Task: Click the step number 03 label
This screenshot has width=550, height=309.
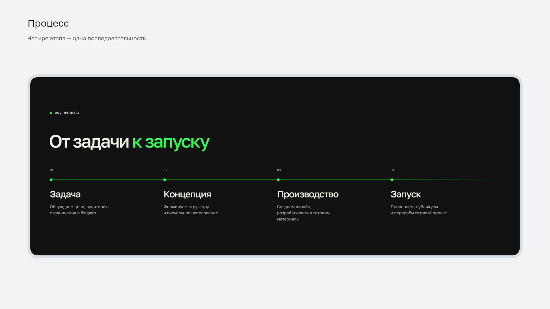Action: click(x=279, y=170)
